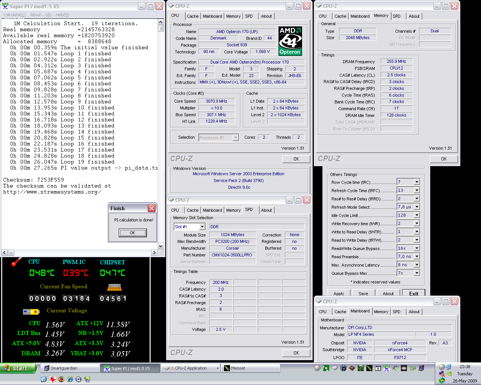The width and height of the screenshot is (481, 385).
Task: Switch to the Memset taskbar window
Action: pos(250,368)
